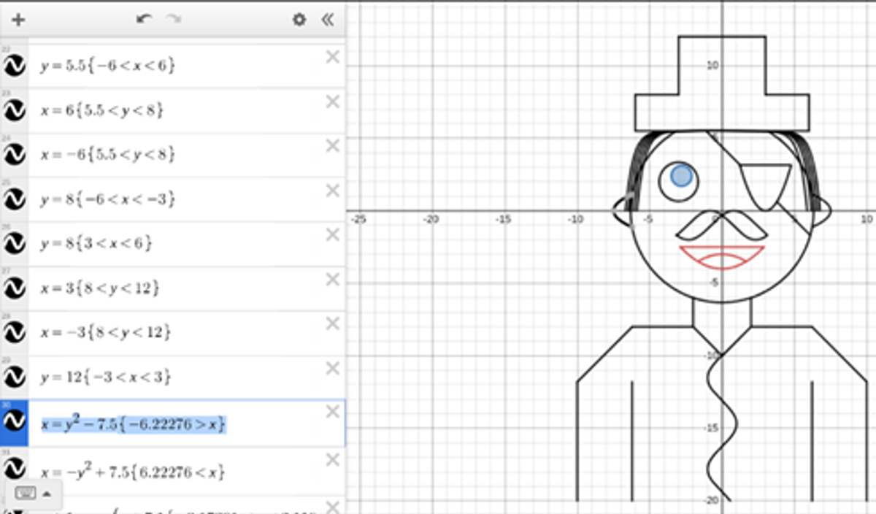Screen dimensions: 876x514
Task: Delete the selected x=y²-7.5 expression
Action: pyautogui.click(x=332, y=412)
